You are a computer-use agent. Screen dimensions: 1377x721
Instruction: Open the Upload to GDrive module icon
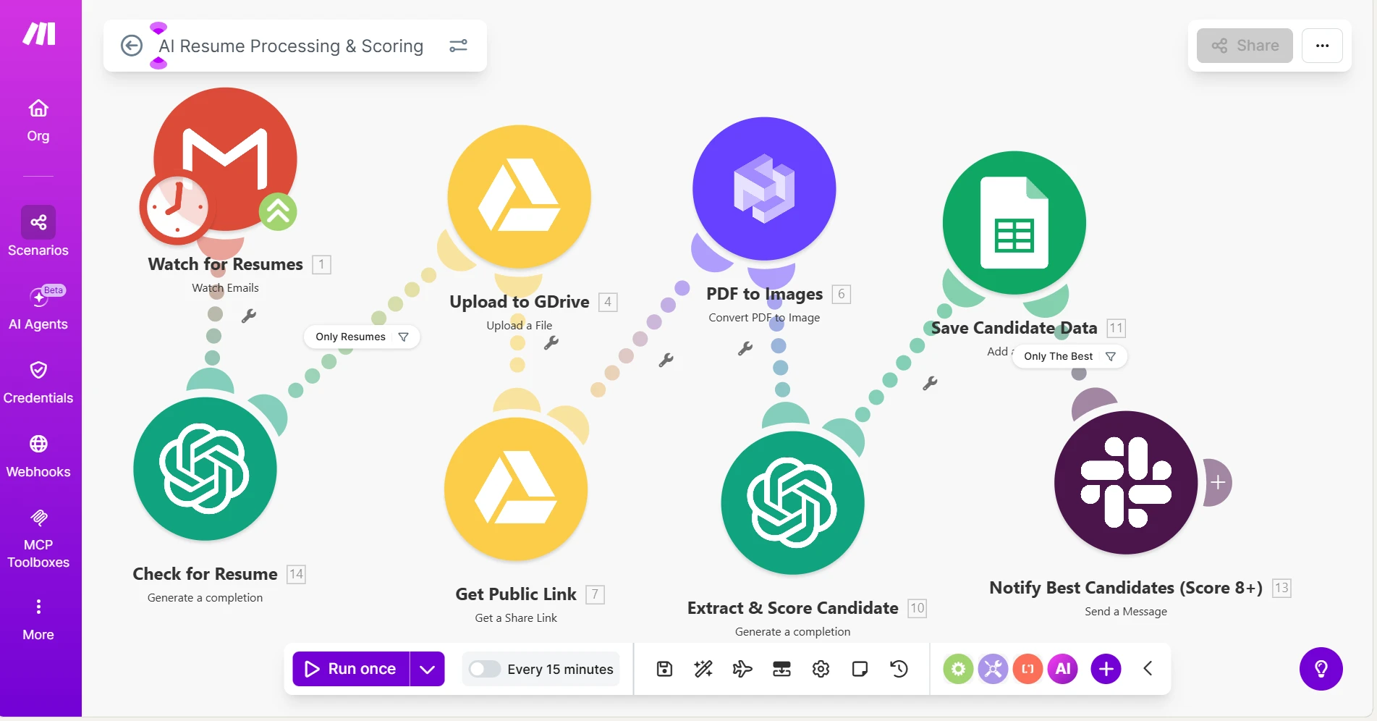coord(519,197)
